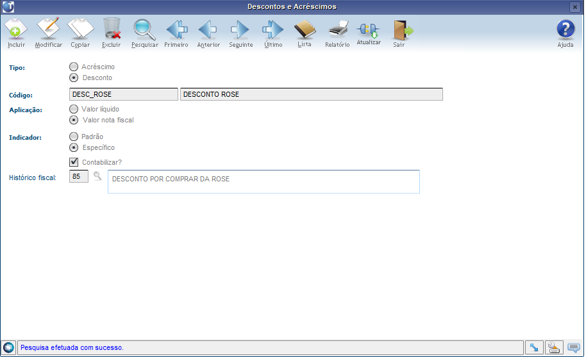The image size is (586, 357).
Task: Choose Valor nota fiscal option
Action: coord(74,120)
